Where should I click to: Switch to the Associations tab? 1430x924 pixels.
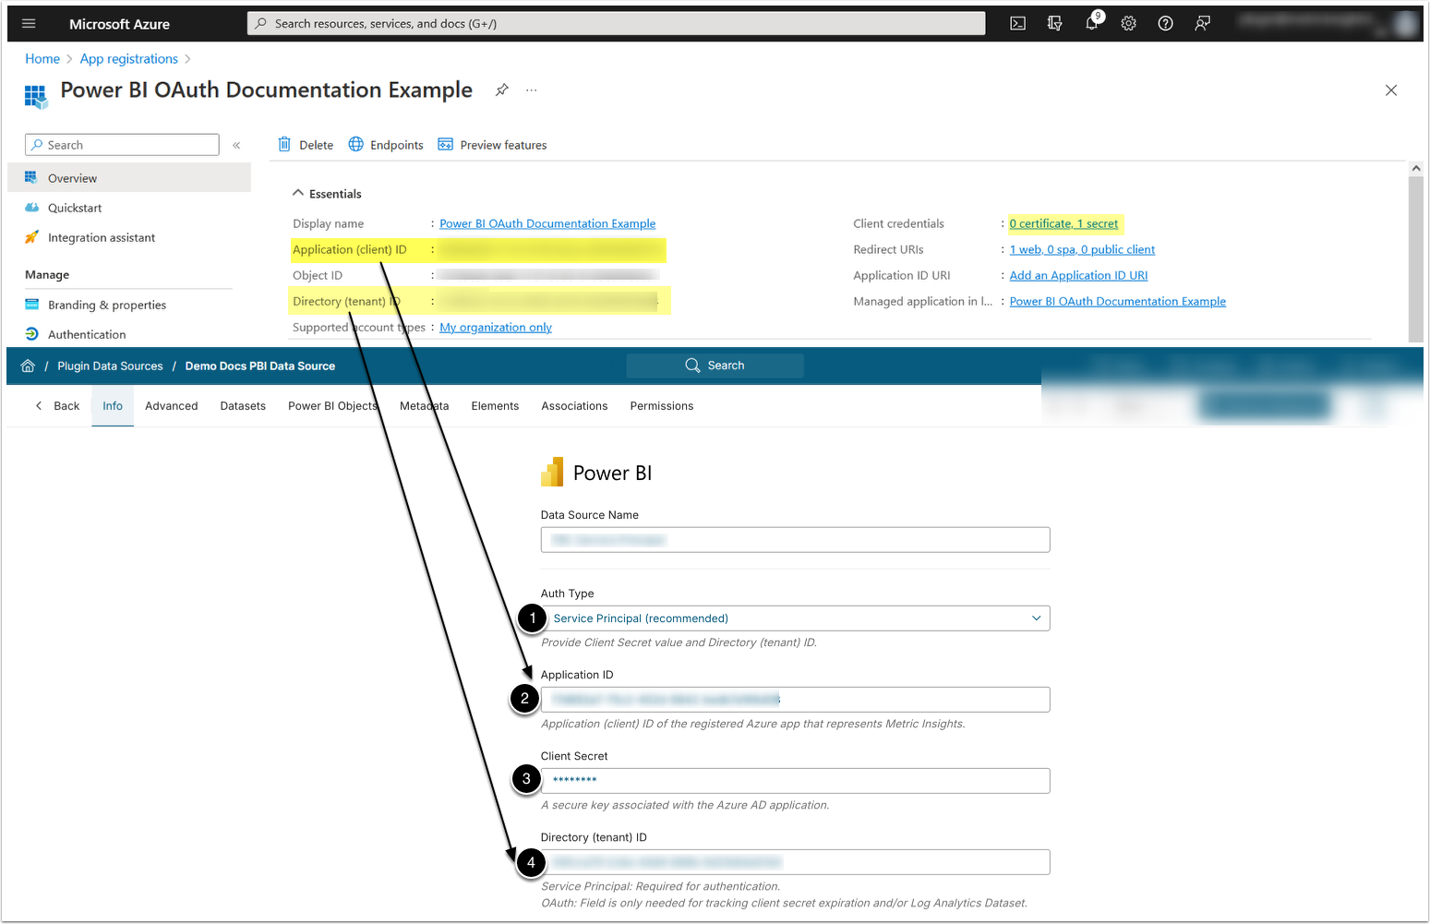(574, 406)
